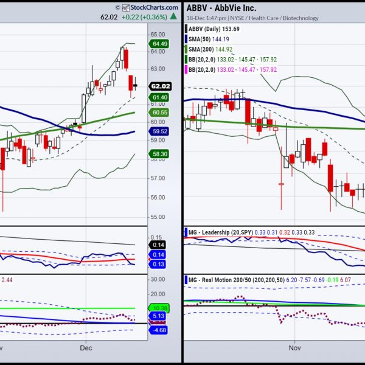Click the blue 5.13 Real Motion tag
Viewport: 365px width, 365px height.
[x=158, y=316]
